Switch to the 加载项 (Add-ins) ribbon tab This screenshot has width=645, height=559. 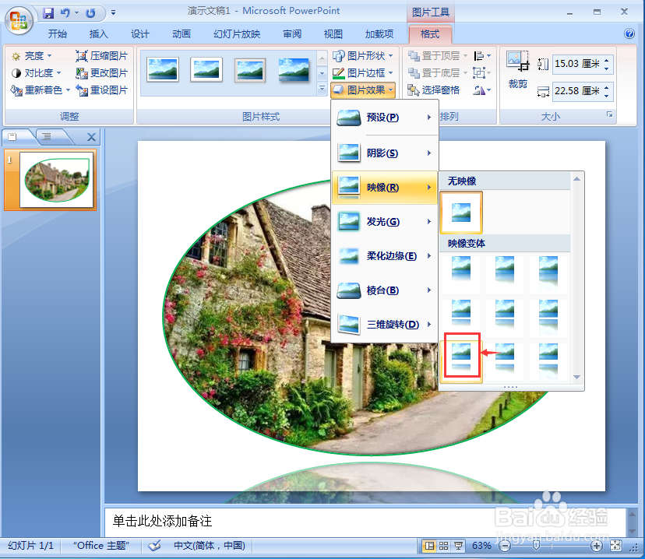pos(379,34)
